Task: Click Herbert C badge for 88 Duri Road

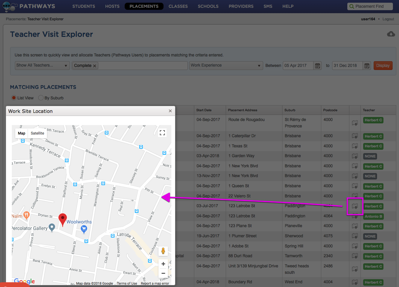Action: pos(373,257)
